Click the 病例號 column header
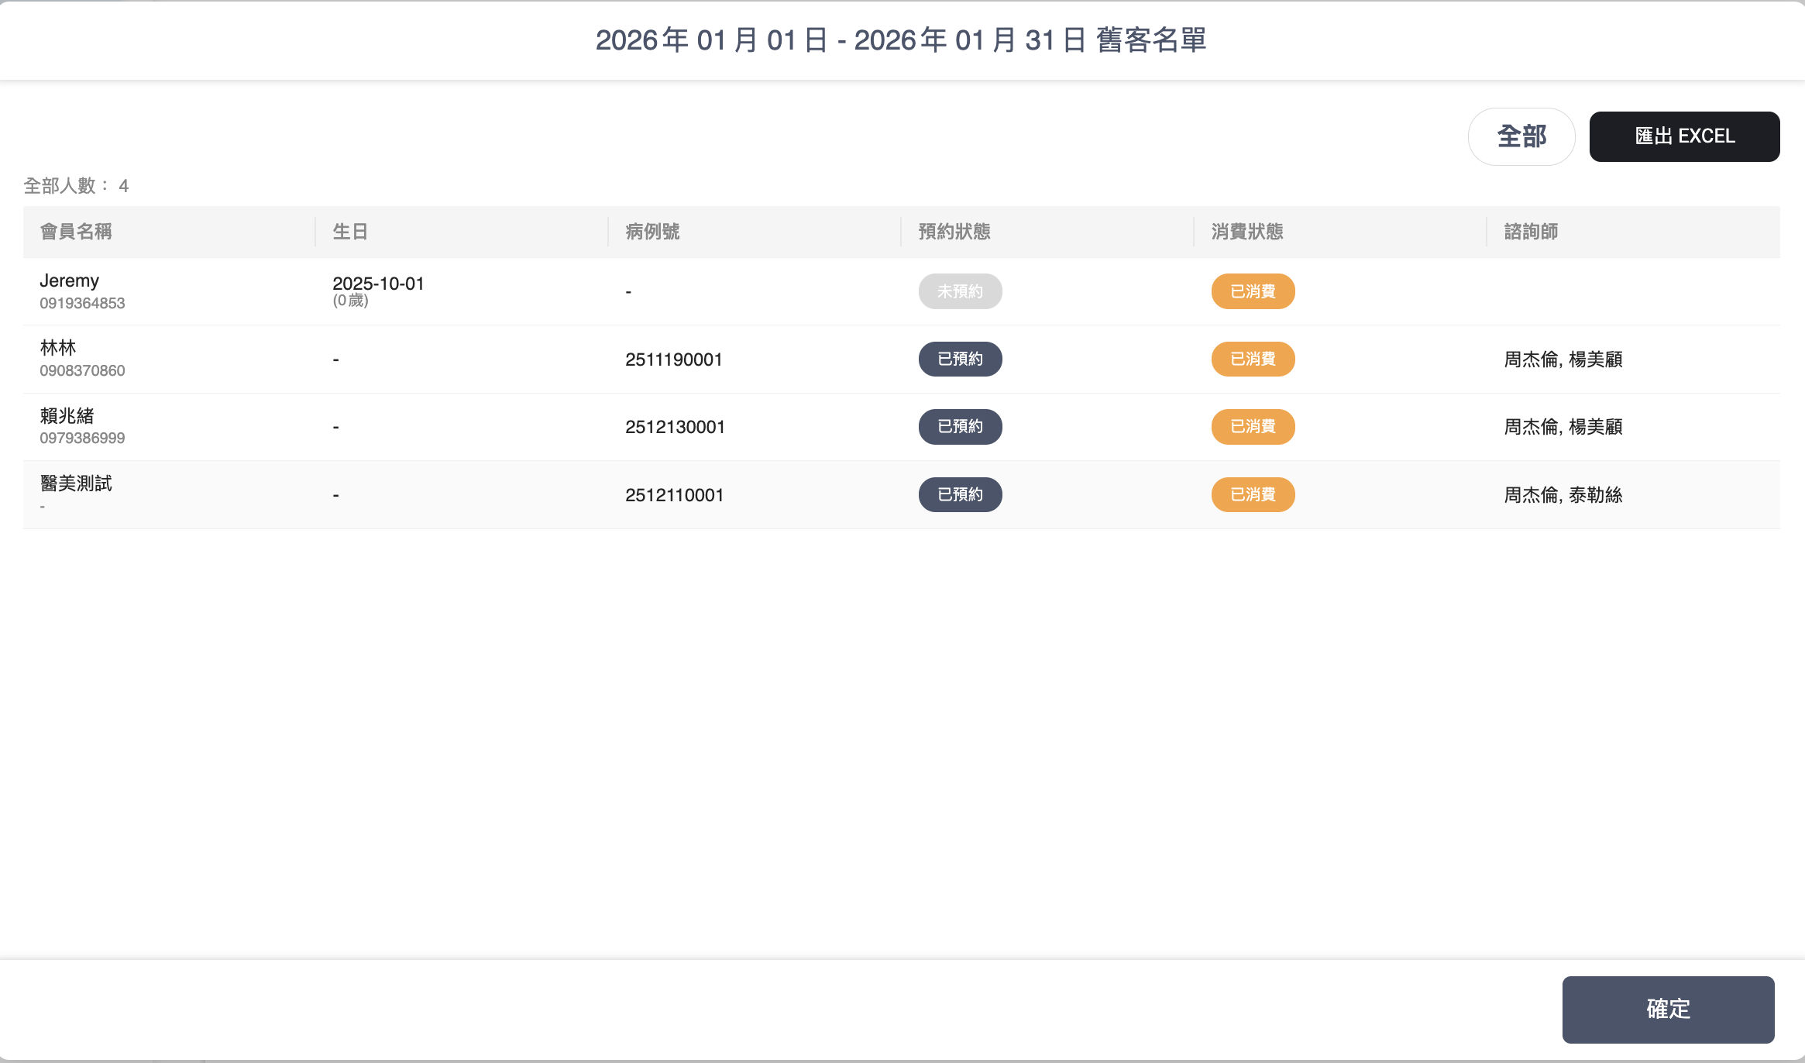 (x=652, y=232)
